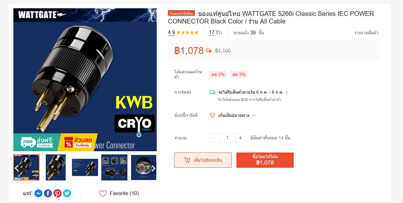403x203 pixels.
Task: Click the Favorite heart icon
Action: click(103, 193)
